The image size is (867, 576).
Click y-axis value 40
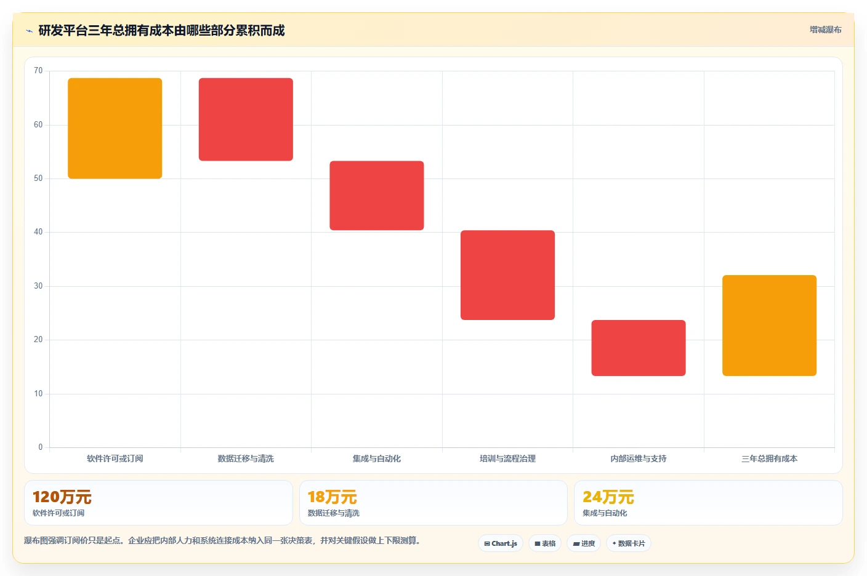click(x=38, y=232)
